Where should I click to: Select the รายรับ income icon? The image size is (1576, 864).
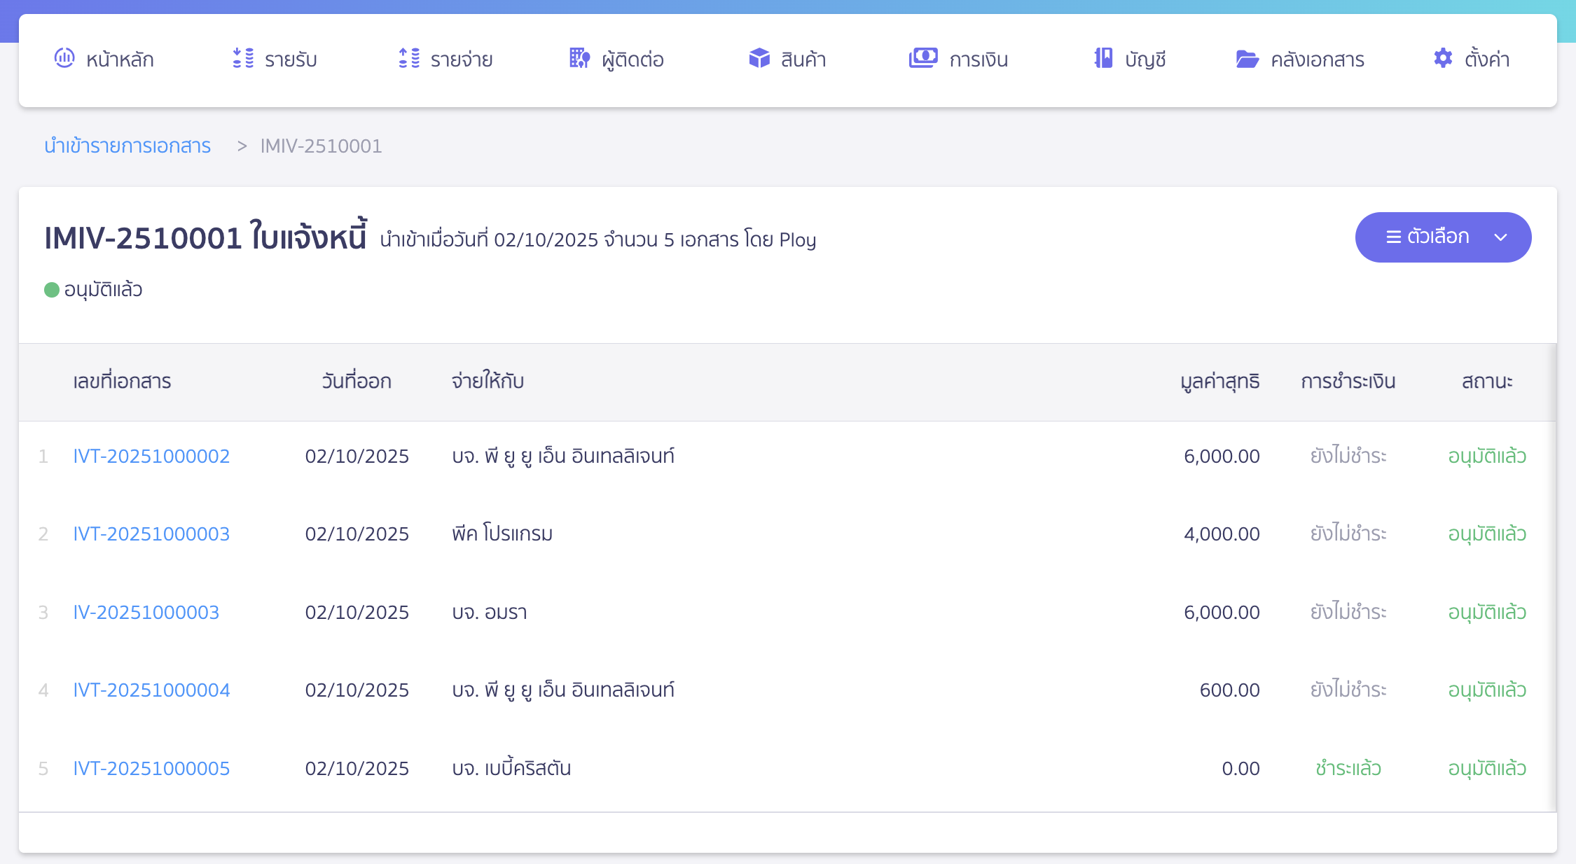[x=243, y=59]
